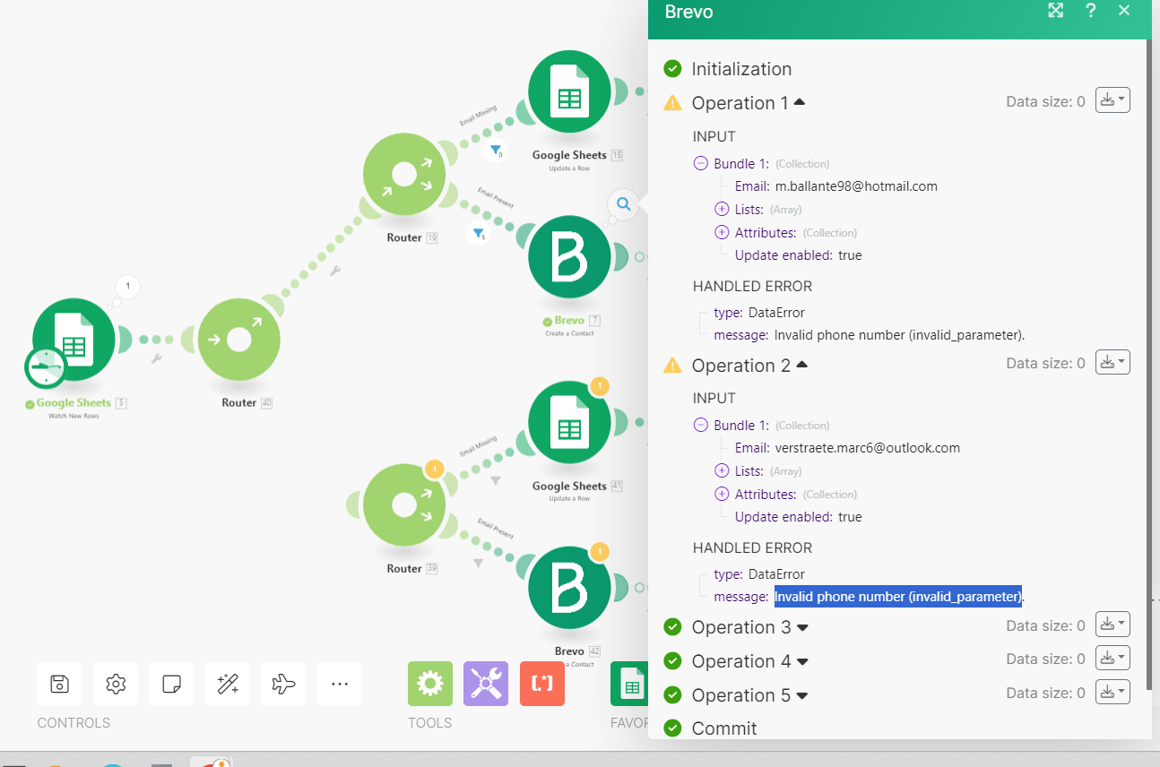Save the scenario with the disk icon
Viewport: 1160px width, 767px height.
tap(59, 684)
